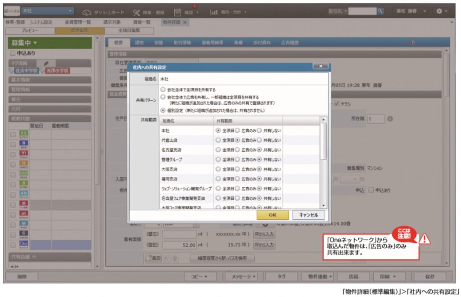The height and width of the screenshot is (297, 461).
Task: Open the 募集中 status dropdown
Action: pyautogui.click(x=50, y=43)
